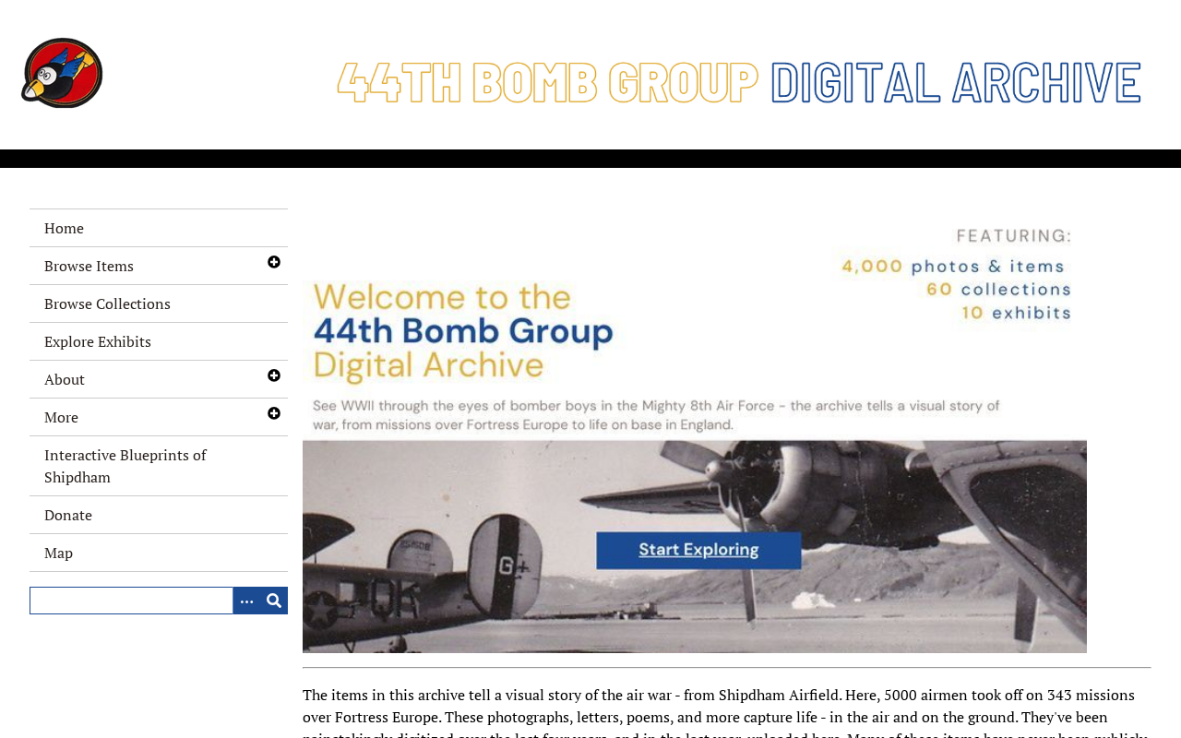Click the Start Exploring button
This screenshot has width=1181, height=738.
coord(698,551)
